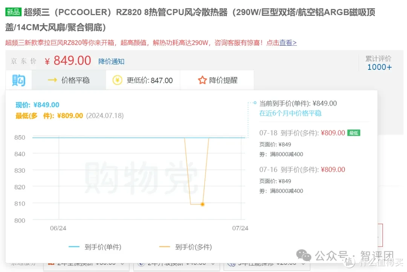Click the blue 购 shopping party icon
The width and height of the screenshot is (407, 272).
click(19, 80)
